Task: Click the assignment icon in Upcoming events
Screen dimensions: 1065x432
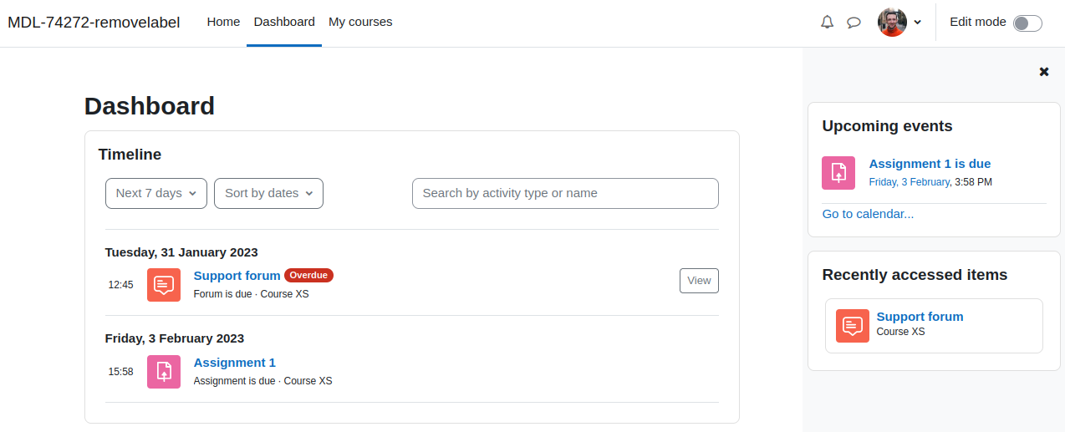Action: point(838,173)
